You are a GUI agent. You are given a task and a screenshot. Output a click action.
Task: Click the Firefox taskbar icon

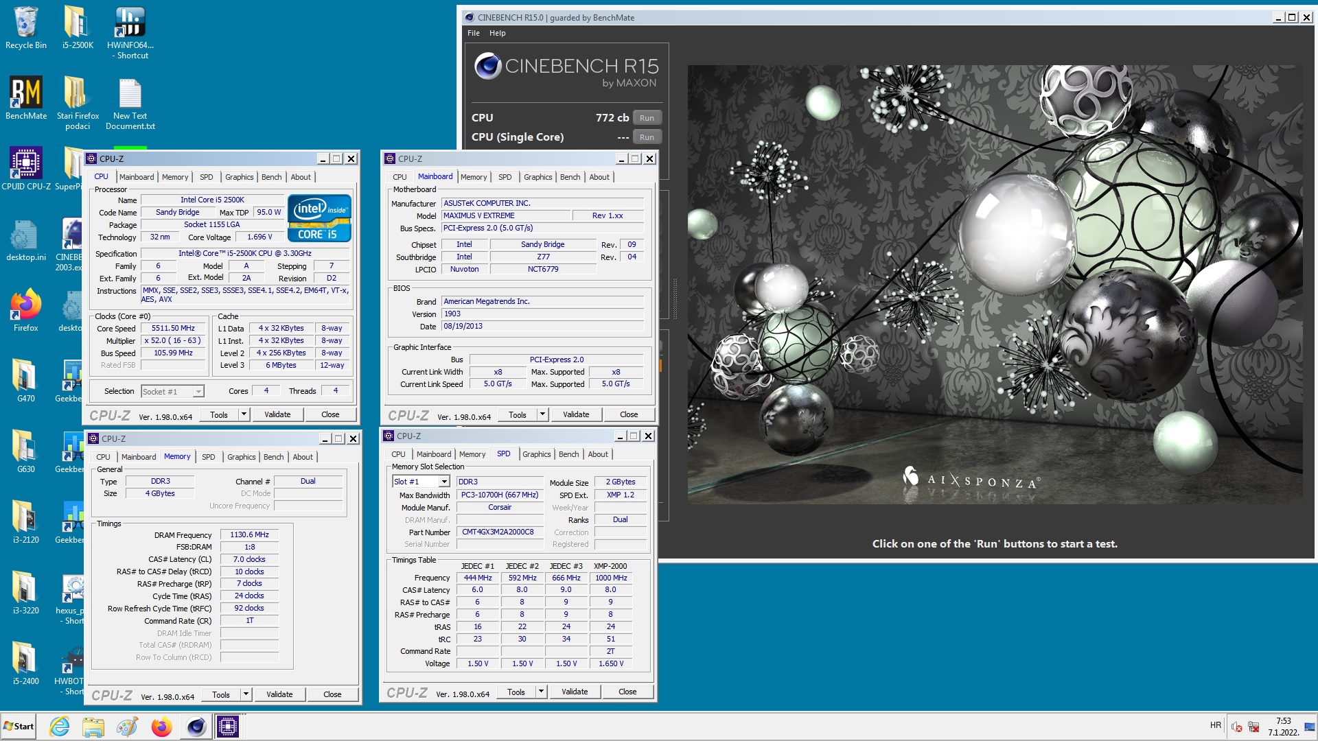click(x=161, y=727)
